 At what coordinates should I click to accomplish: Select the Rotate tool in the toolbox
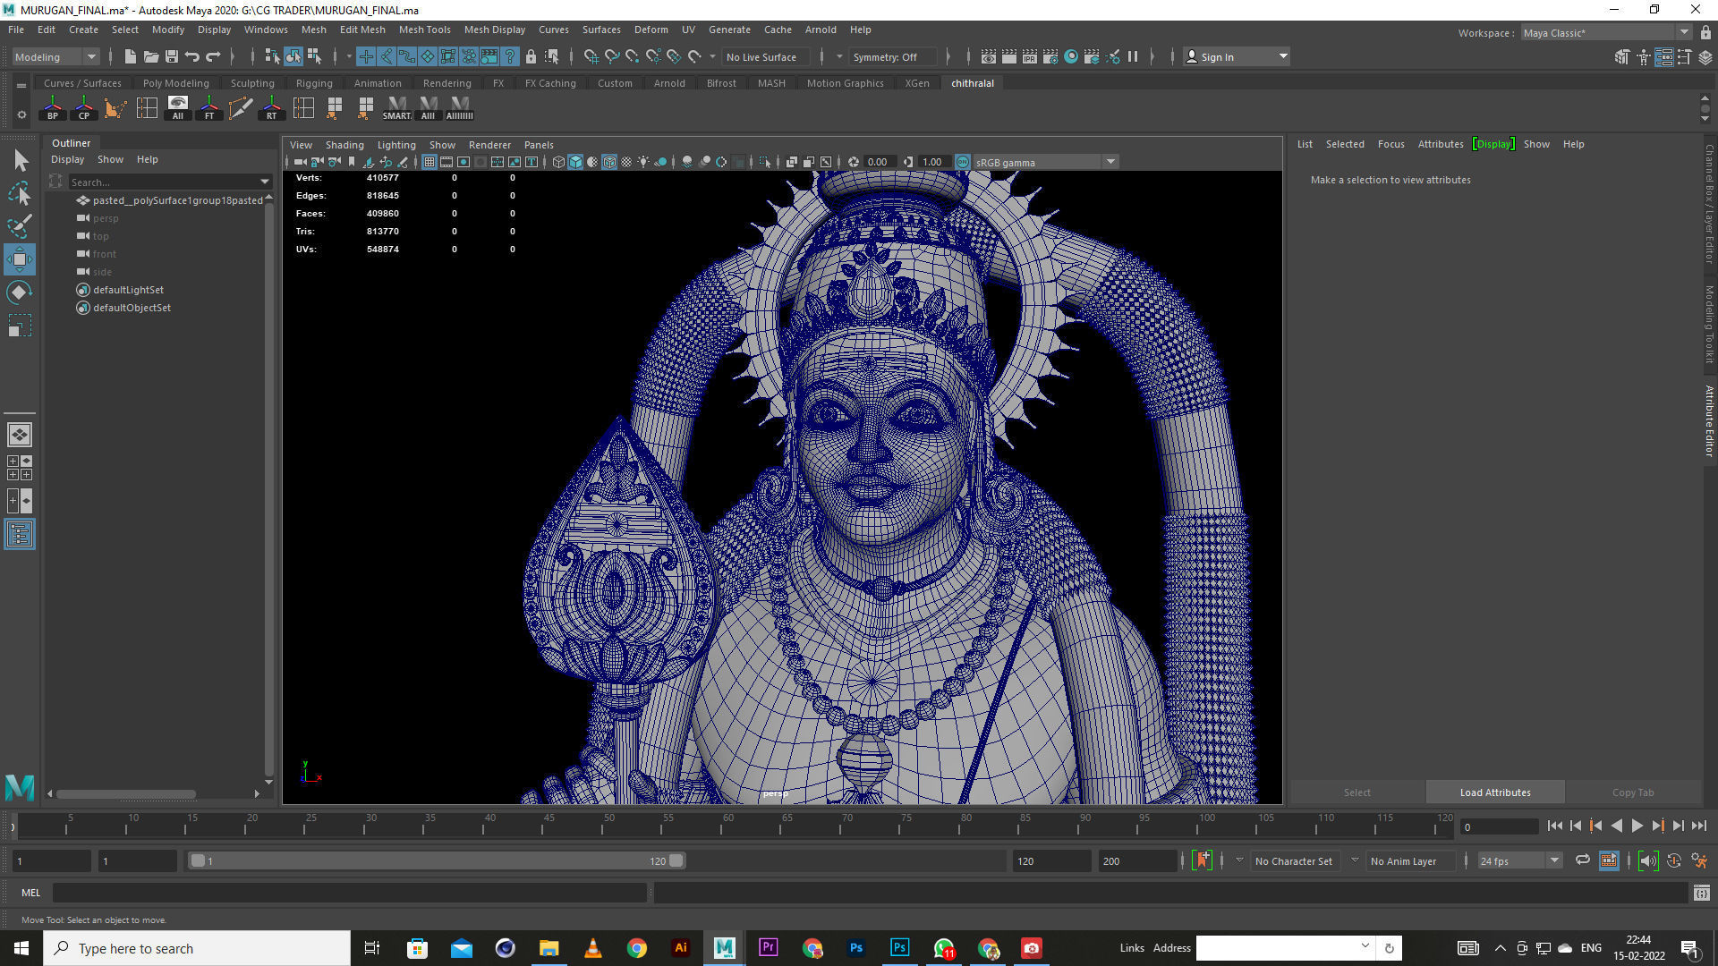point(20,292)
